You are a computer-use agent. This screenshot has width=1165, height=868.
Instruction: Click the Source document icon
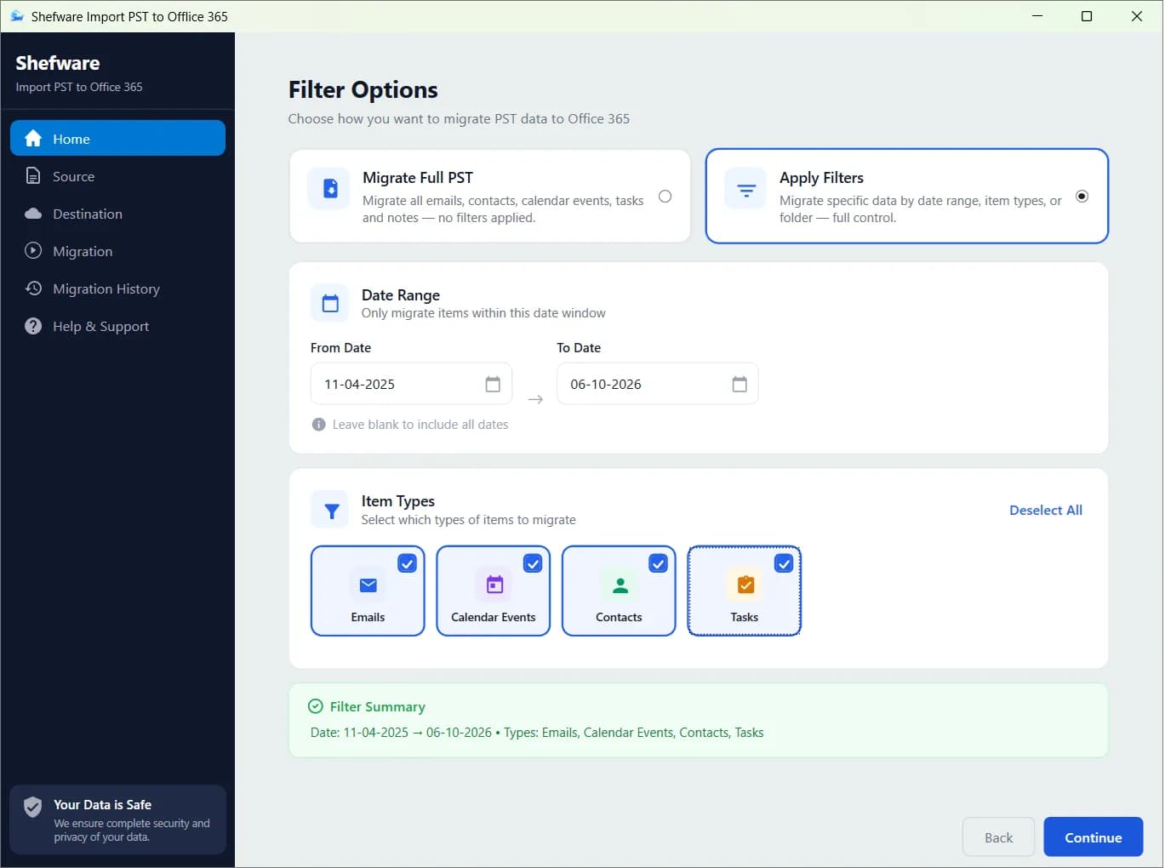pyautogui.click(x=33, y=176)
